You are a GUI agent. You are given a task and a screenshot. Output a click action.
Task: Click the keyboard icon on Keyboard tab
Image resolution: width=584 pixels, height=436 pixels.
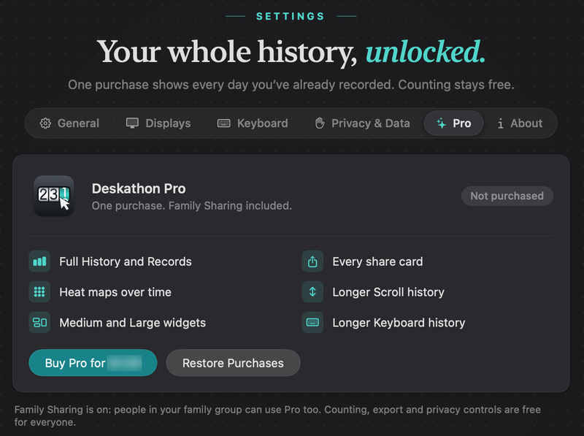click(x=224, y=123)
